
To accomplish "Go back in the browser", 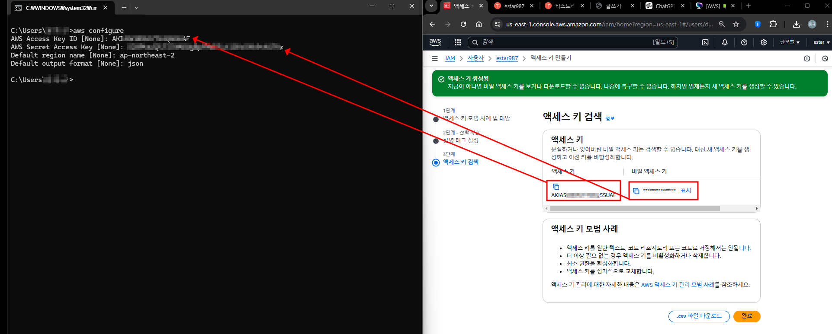I will click(432, 24).
